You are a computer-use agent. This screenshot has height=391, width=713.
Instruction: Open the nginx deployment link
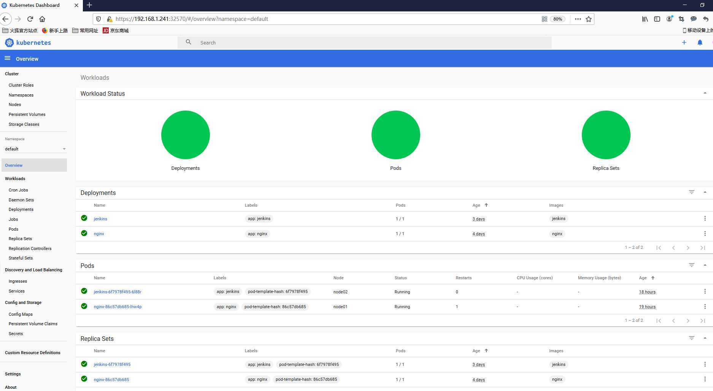pyautogui.click(x=99, y=234)
